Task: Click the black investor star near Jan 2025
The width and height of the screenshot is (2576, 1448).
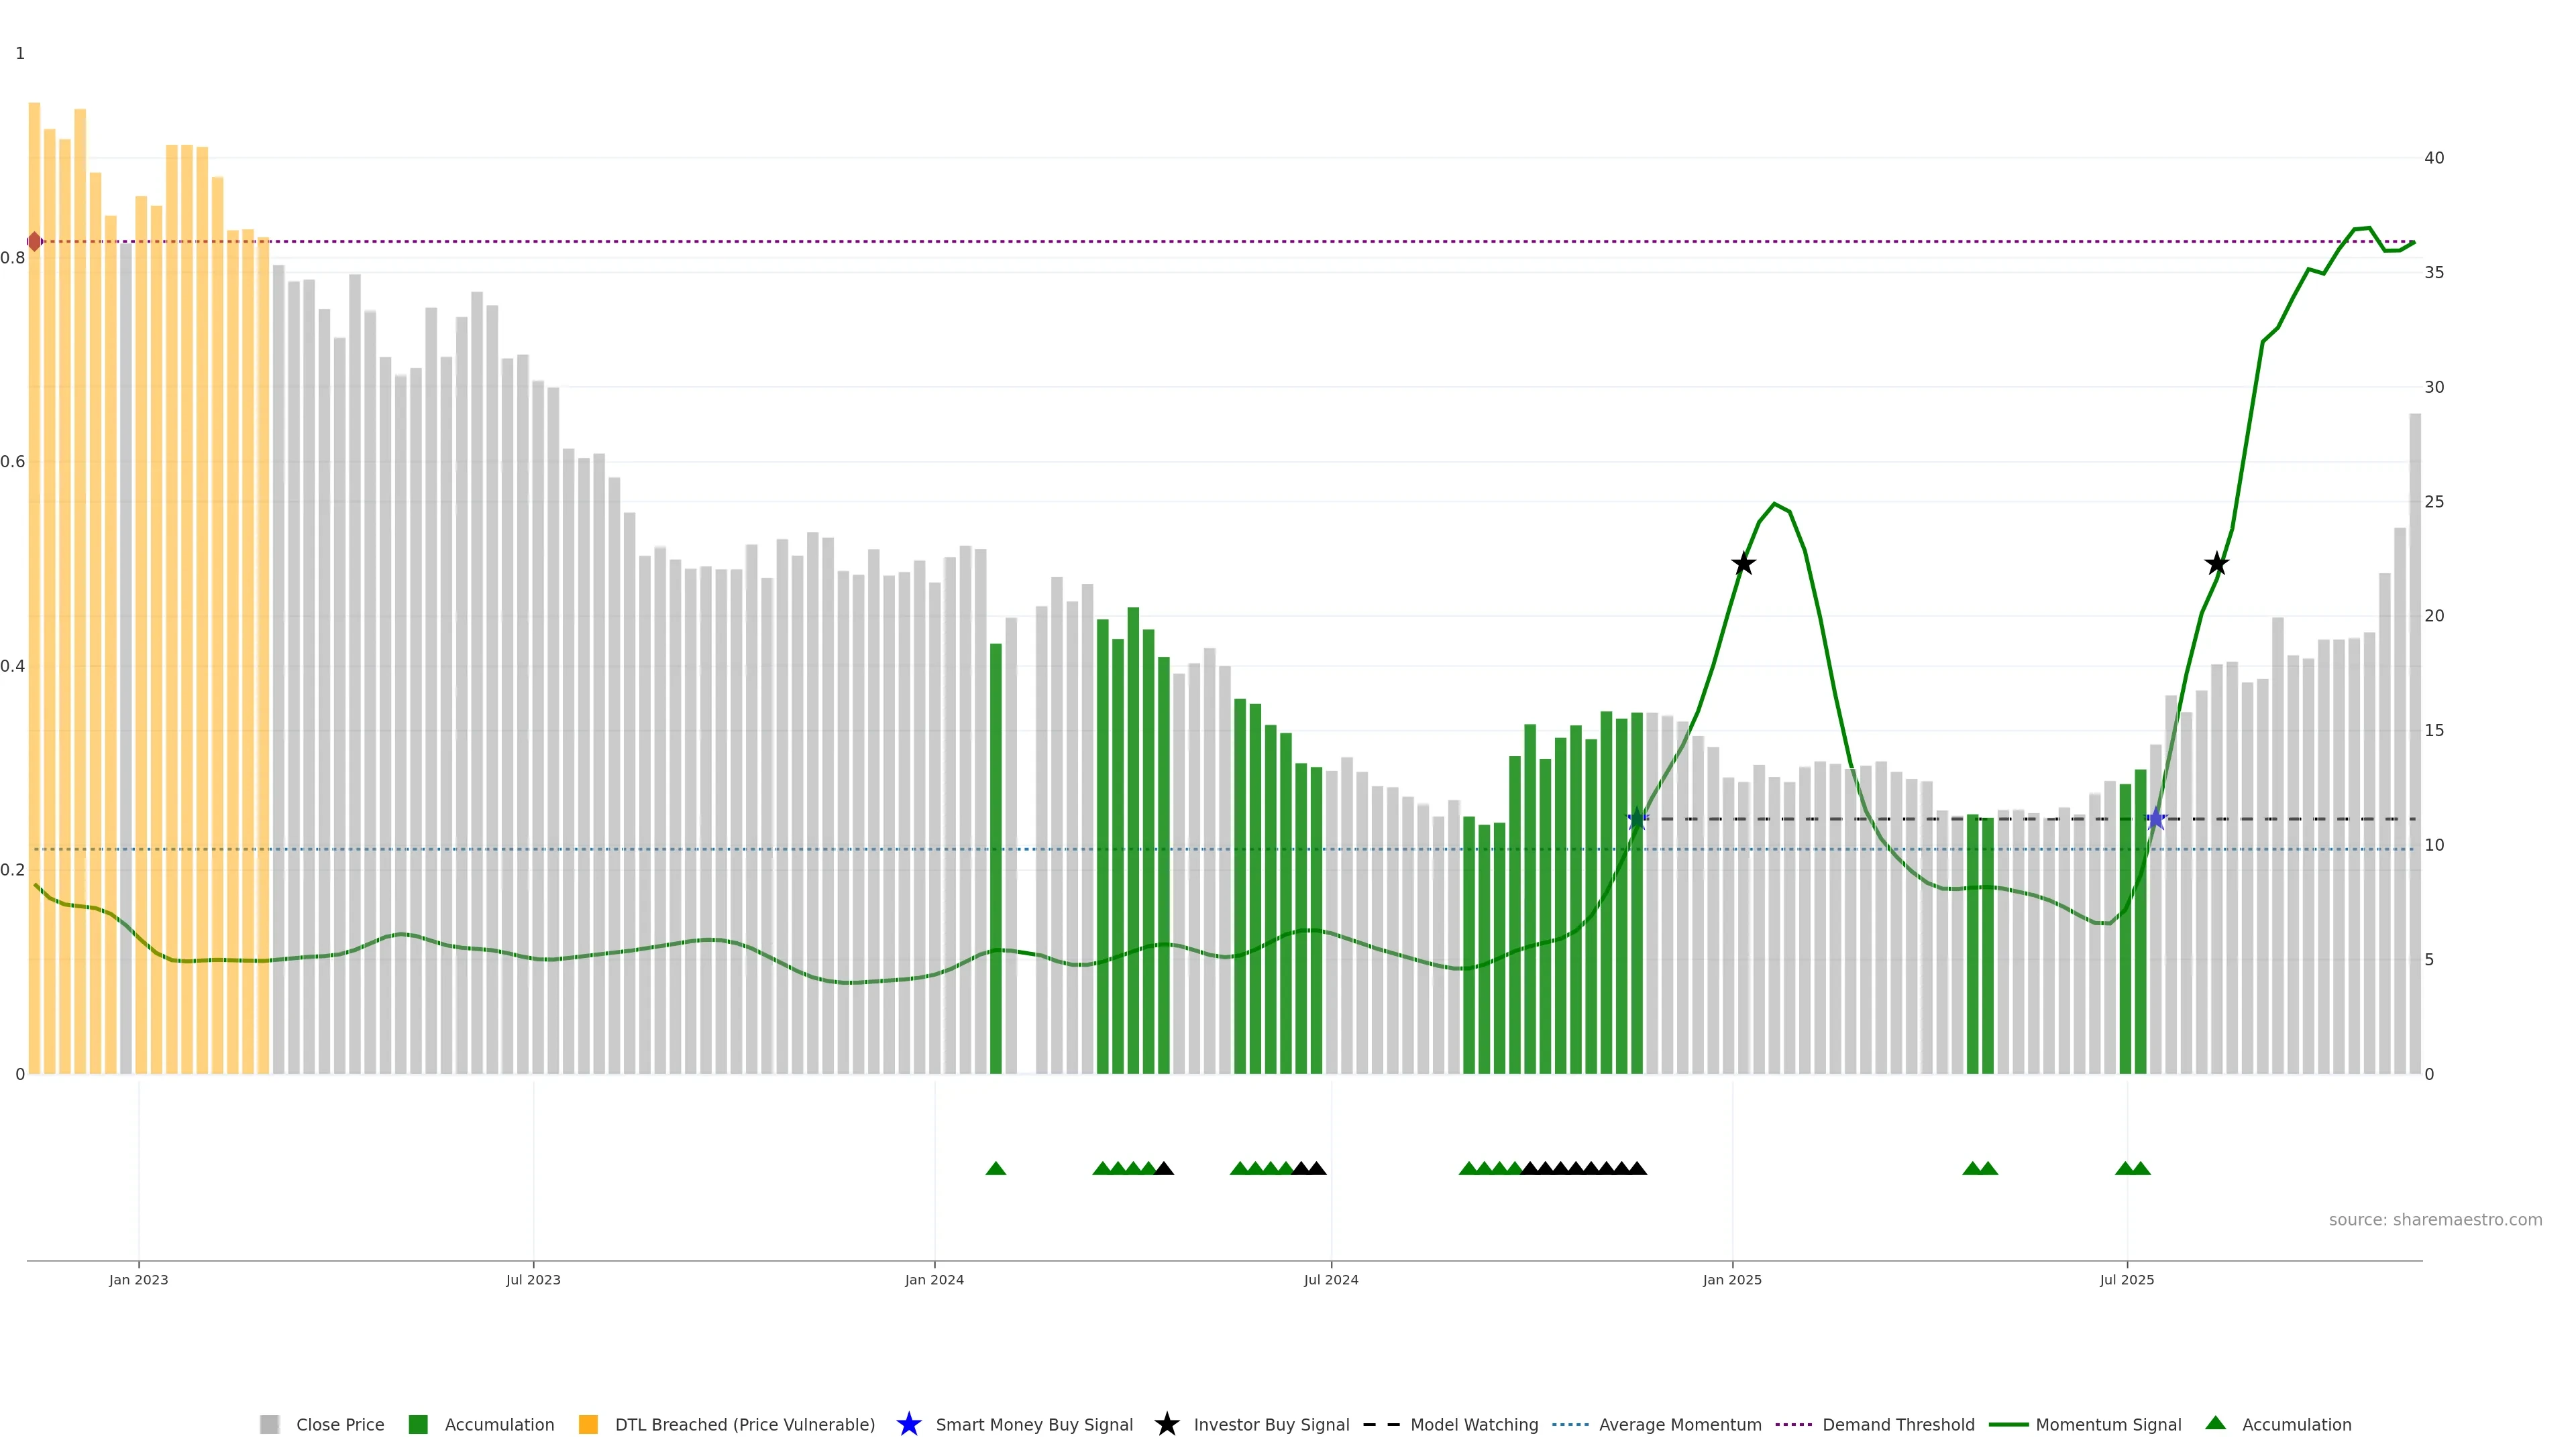Action: (x=1743, y=564)
